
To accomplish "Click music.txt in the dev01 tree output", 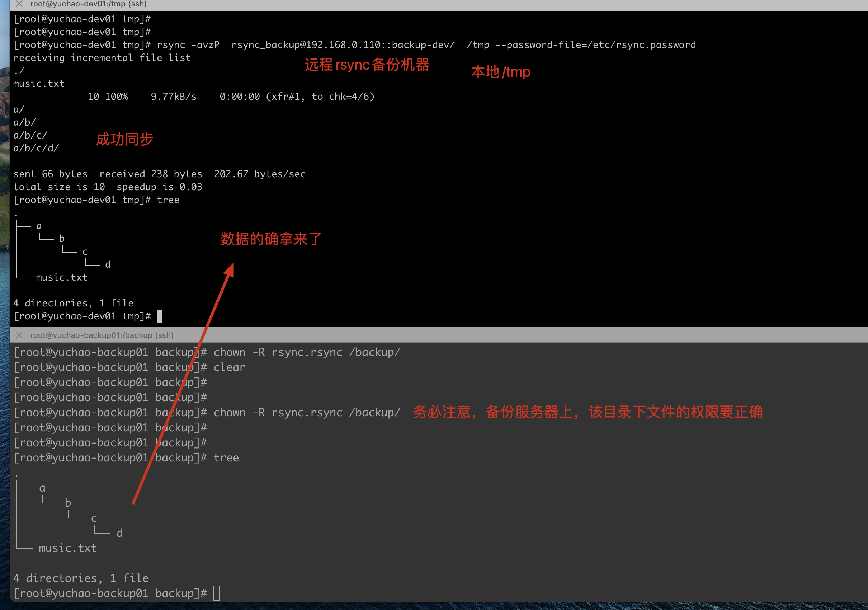I will (62, 277).
